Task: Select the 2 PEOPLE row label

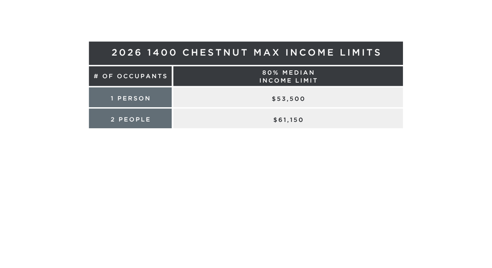Action: (x=130, y=119)
